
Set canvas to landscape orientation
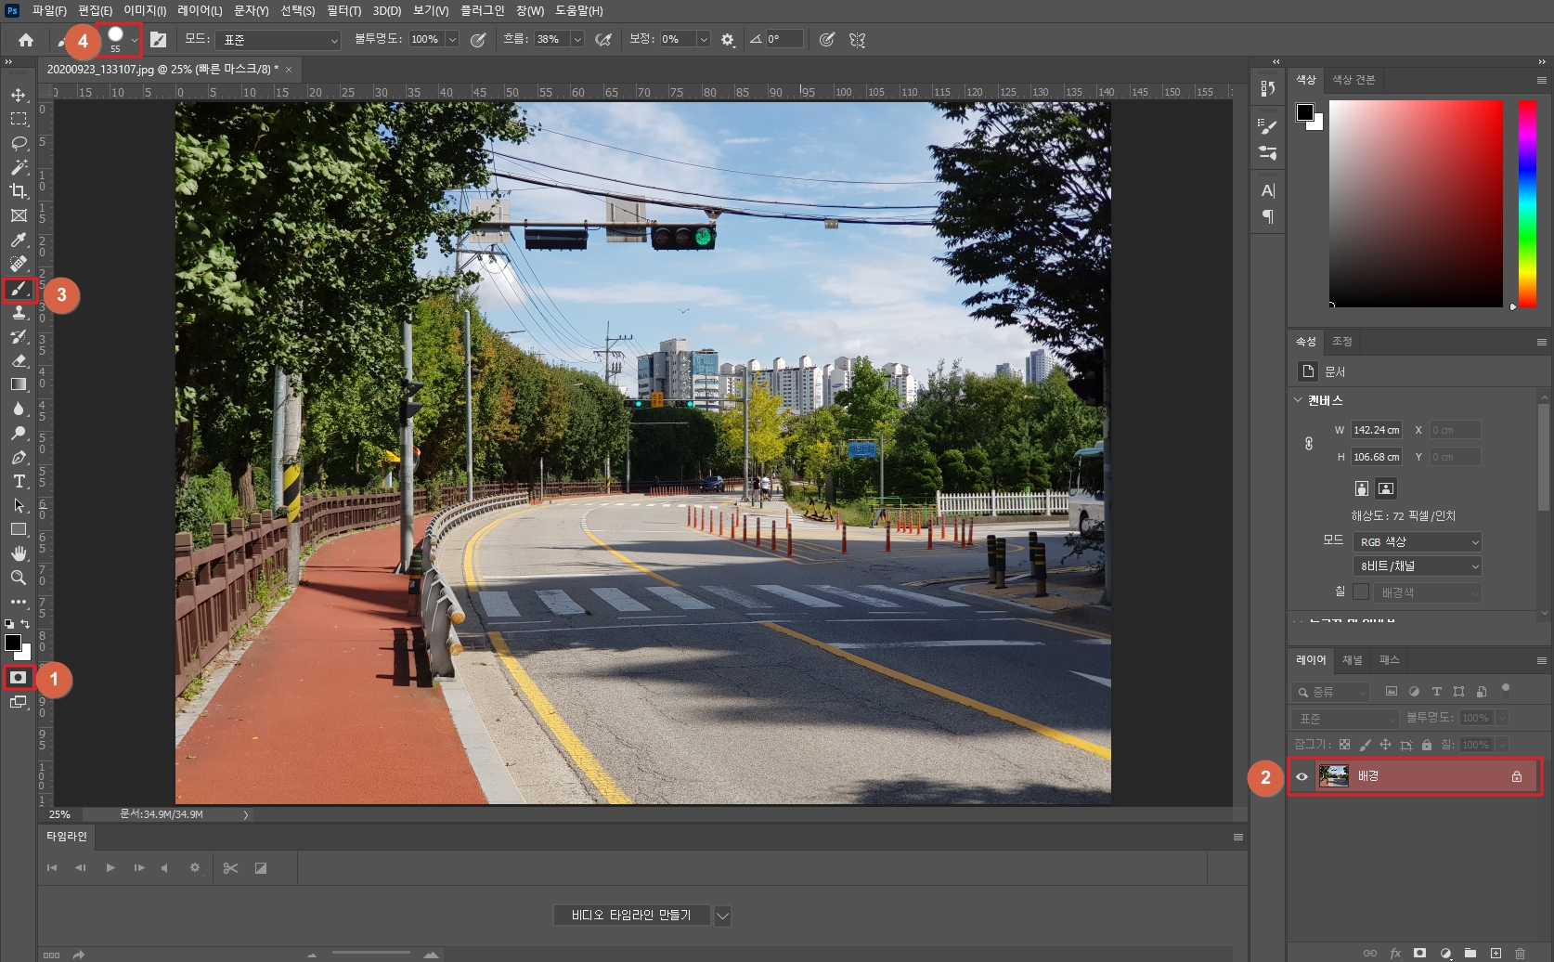(1386, 488)
